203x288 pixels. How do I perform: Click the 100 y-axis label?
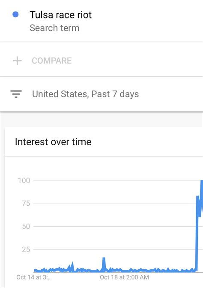24,180
